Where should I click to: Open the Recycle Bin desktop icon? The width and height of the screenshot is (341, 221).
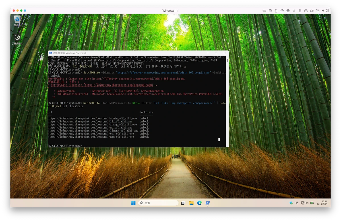[17, 21]
